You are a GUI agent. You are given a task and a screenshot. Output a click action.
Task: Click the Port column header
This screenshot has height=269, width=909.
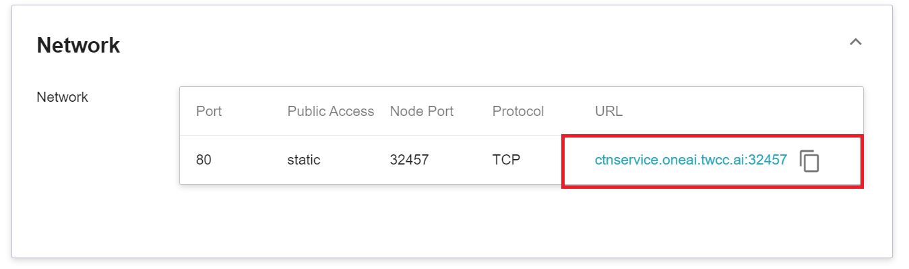[209, 111]
